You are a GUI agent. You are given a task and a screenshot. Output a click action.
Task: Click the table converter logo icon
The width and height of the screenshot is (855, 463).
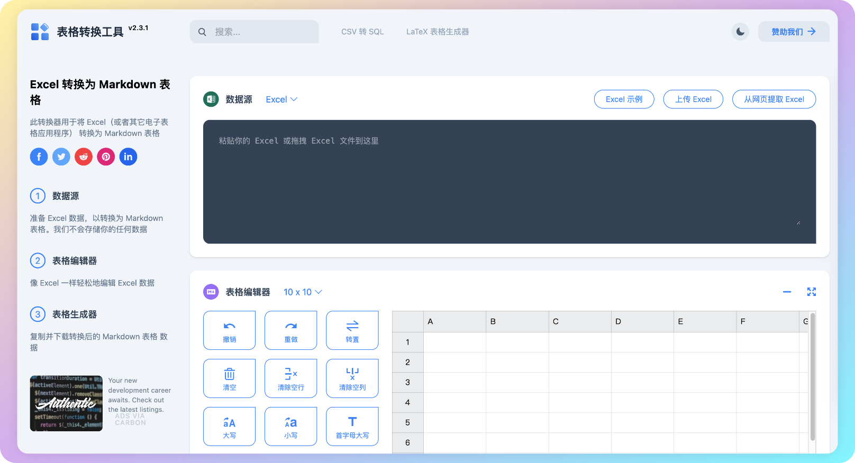click(40, 32)
